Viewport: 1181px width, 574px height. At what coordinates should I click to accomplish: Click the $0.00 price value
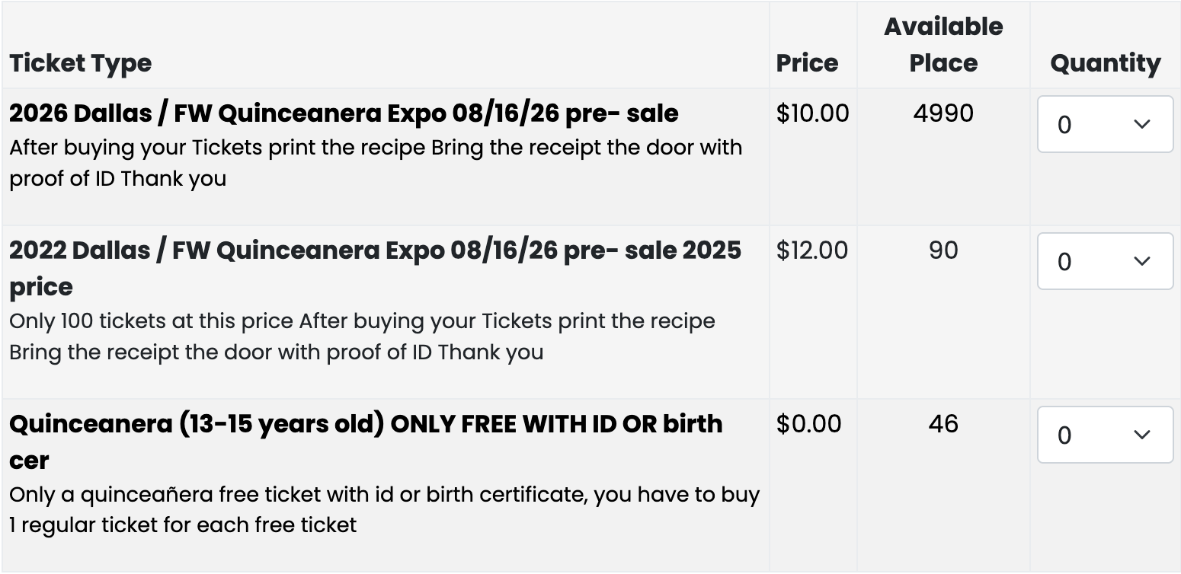point(808,424)
